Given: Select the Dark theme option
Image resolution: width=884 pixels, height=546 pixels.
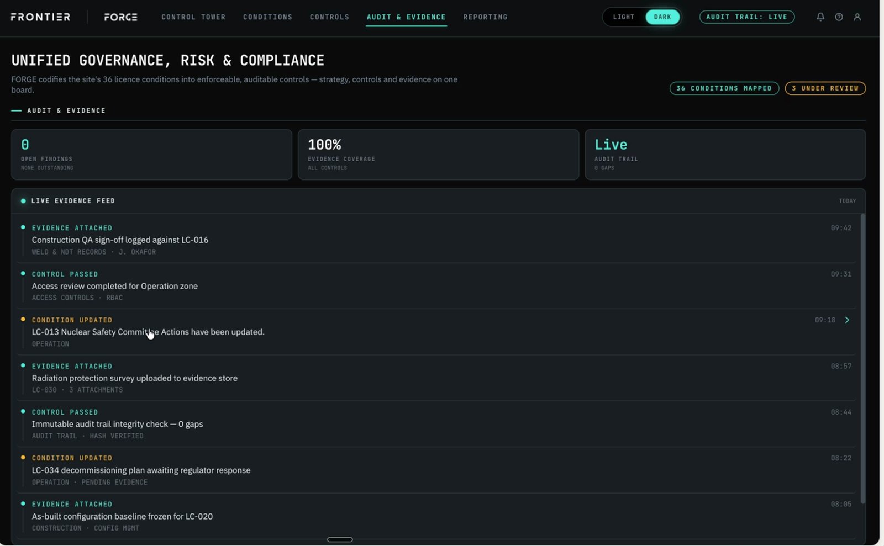Looking at the screenshot, I should click(662, 17).
